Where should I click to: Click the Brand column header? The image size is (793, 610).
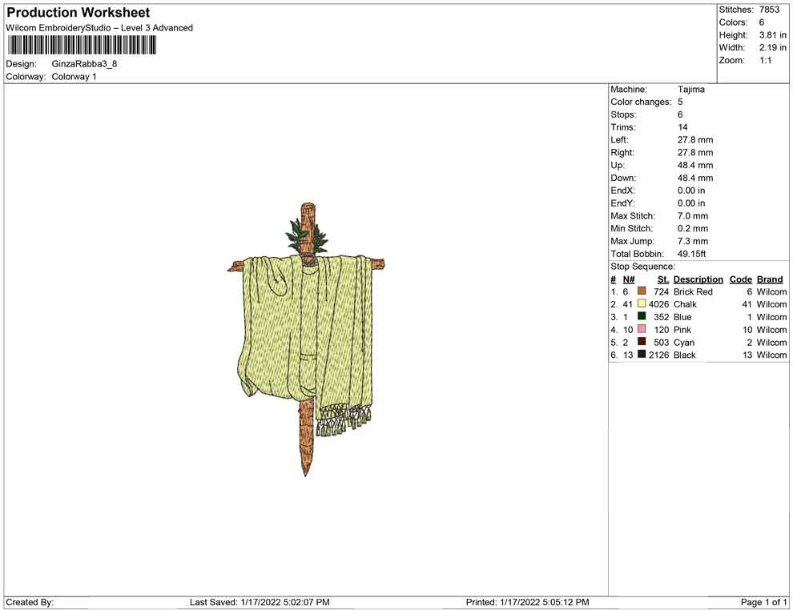pyautogui.click(x=770, y=279)
